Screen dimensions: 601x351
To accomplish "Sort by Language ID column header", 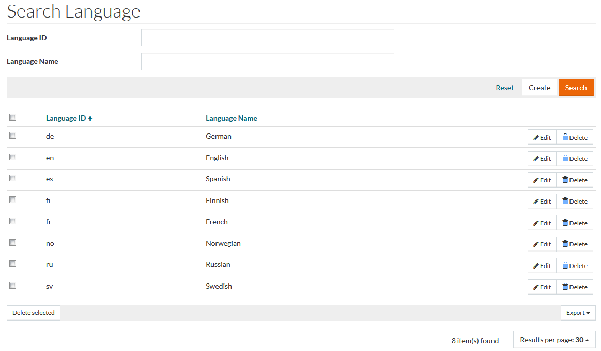I will [x=66, y=118].
